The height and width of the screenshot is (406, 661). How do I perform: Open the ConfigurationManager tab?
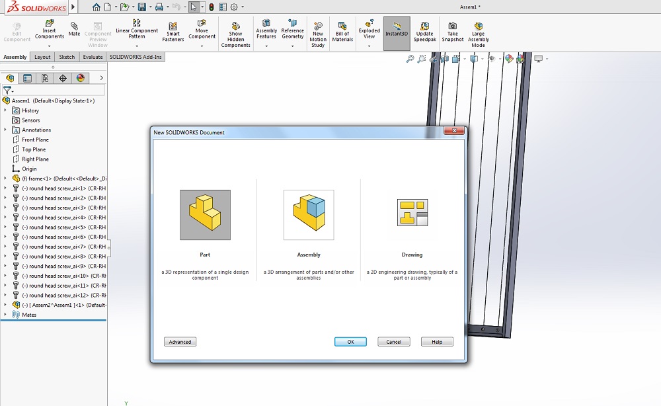pos(45,78)
